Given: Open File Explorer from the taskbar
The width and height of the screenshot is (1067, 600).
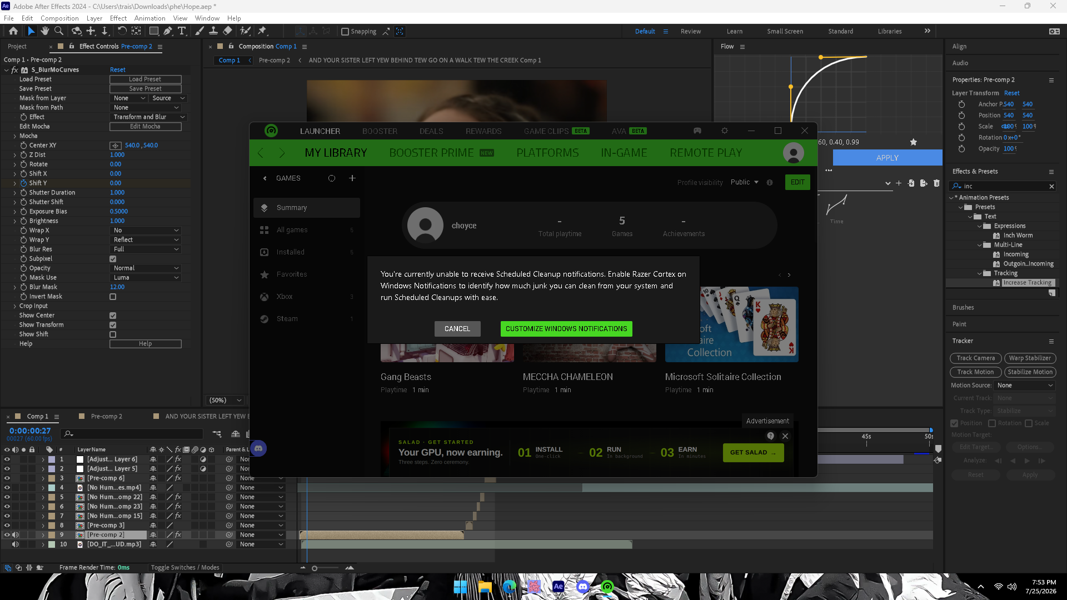Looking at the screenshot, I should 485,587.
